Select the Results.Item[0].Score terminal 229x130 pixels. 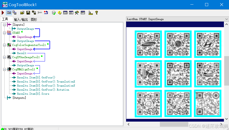(x=33, y=94)
